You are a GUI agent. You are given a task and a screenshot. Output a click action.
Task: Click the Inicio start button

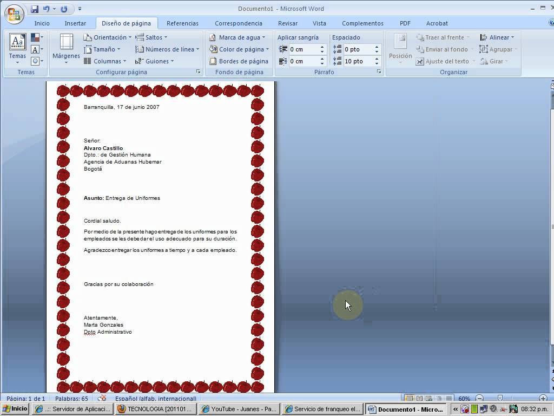(15, 409)
